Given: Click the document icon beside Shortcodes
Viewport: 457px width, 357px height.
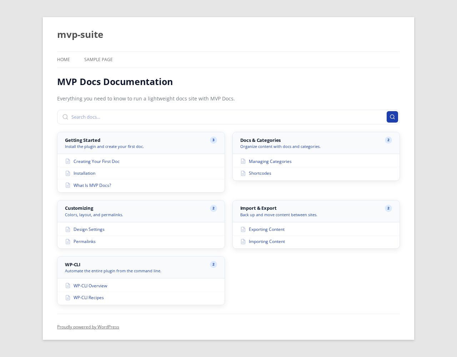Looking at the screenshot, I should click(243, 173).
